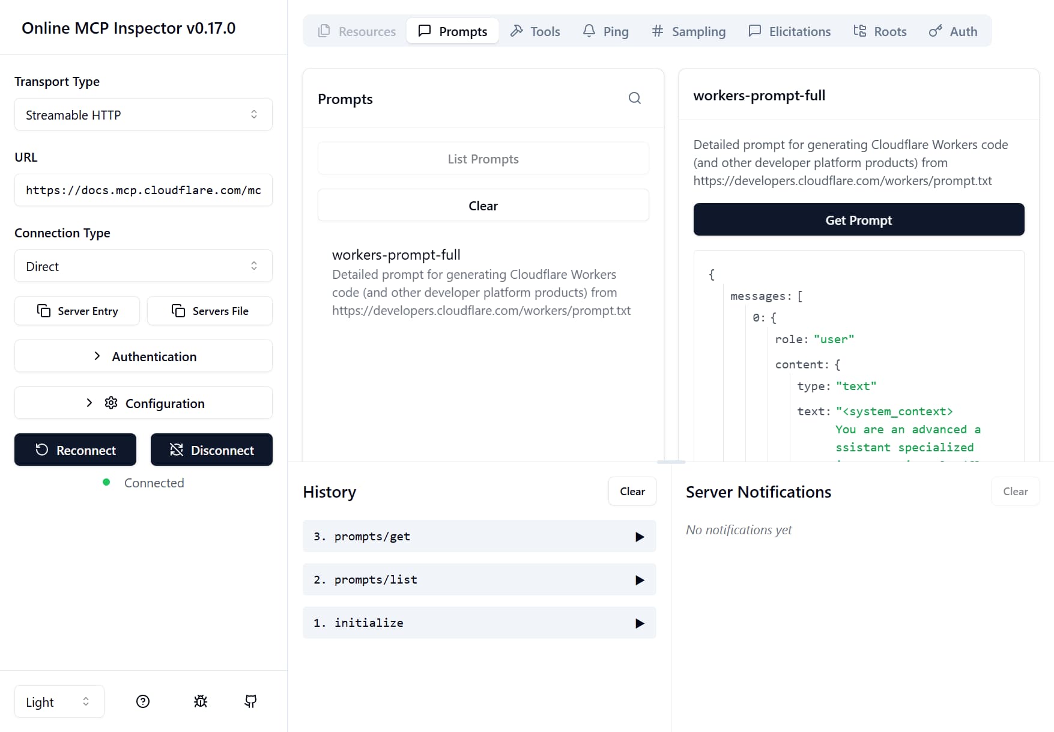This screenshot has height=732, width=1054.
Task: Open the help question mark icon
Action: pyautogui.click(x=142, y=701)
